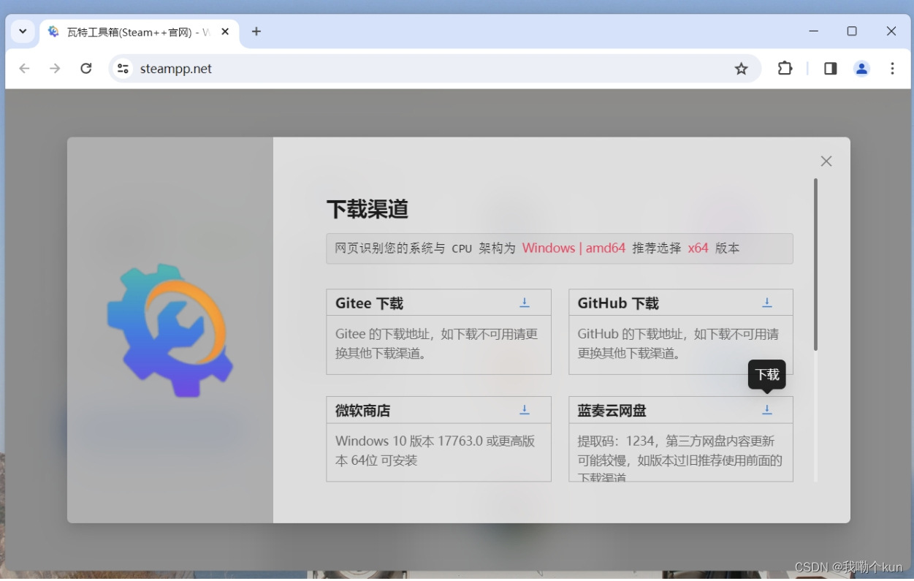Image resolution: width=914 pixels, height=581 pixels.
Task: Click the GitHub 的下载地址 description text
Action: point(679,343)
